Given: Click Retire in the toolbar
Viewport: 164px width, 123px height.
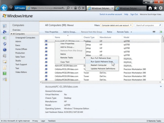Looking at the screenshot, I should click(x=110, y=32).
